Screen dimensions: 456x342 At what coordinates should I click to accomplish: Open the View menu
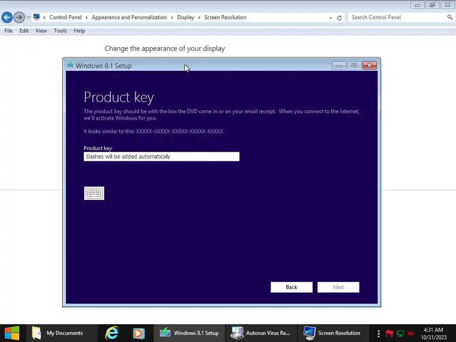[41, 31]
